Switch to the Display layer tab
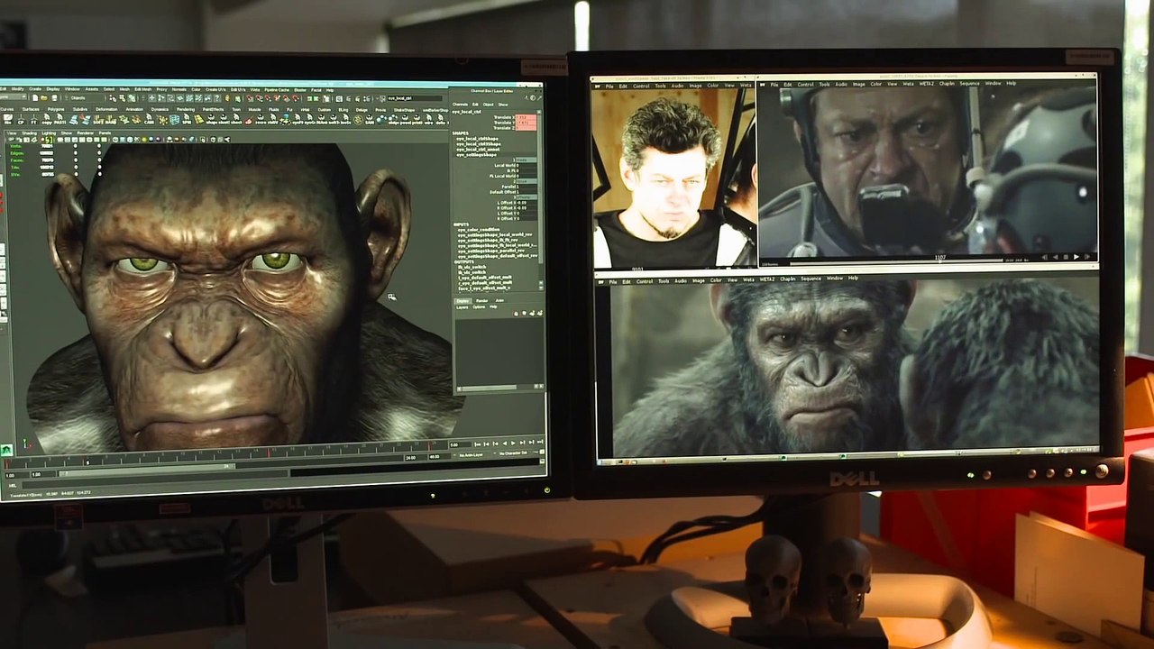The image size is (1154, 649). coord(463,301)
